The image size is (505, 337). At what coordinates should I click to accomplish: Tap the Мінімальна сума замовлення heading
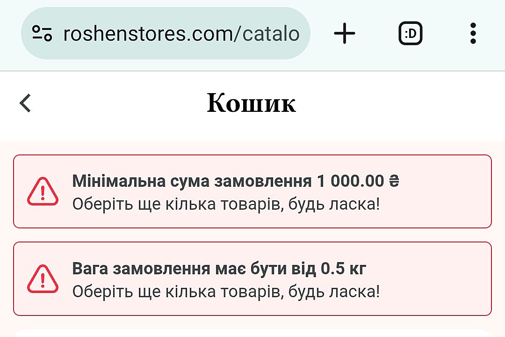[192, 181]
